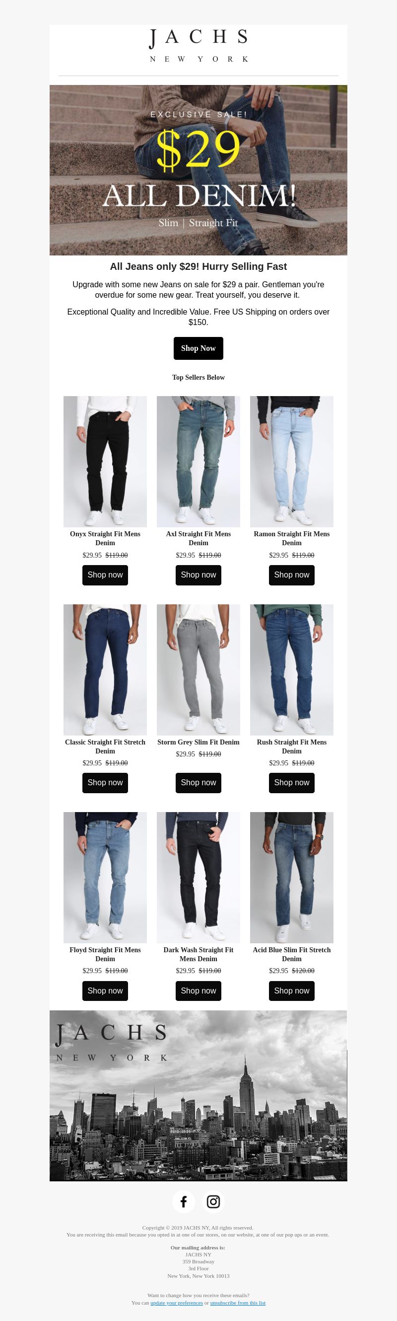This screenshot has height=1321, width=397.
Task: Open the Facebook icon in the footer
Action: tap(184, 1202)
